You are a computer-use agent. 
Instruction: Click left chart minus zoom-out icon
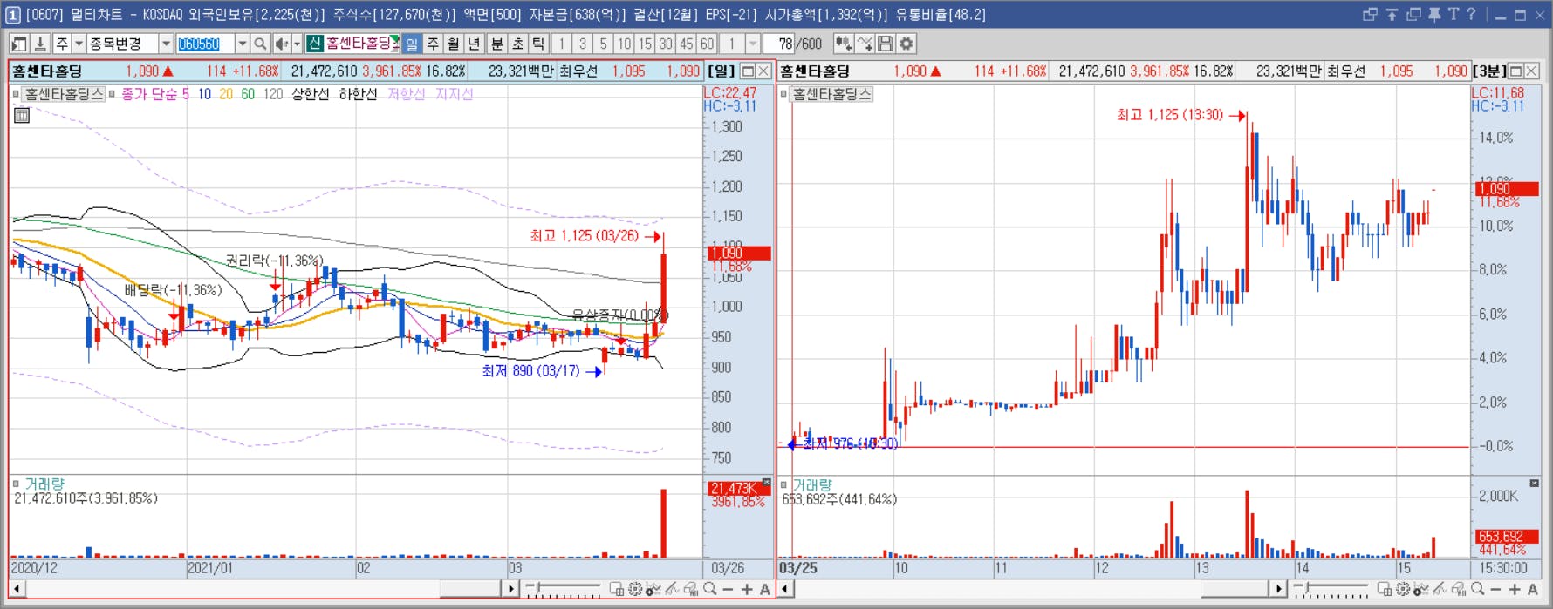pos(729,590)
